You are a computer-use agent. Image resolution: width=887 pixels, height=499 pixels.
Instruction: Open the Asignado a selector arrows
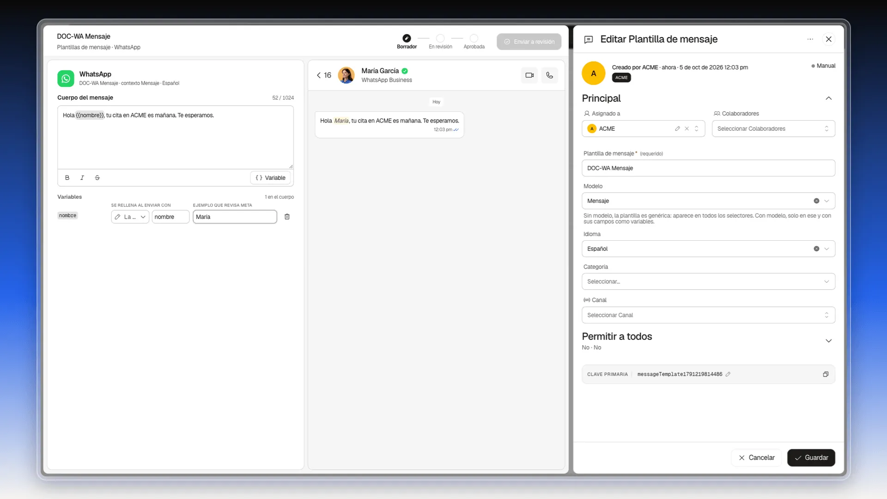[x=697, y=128]
